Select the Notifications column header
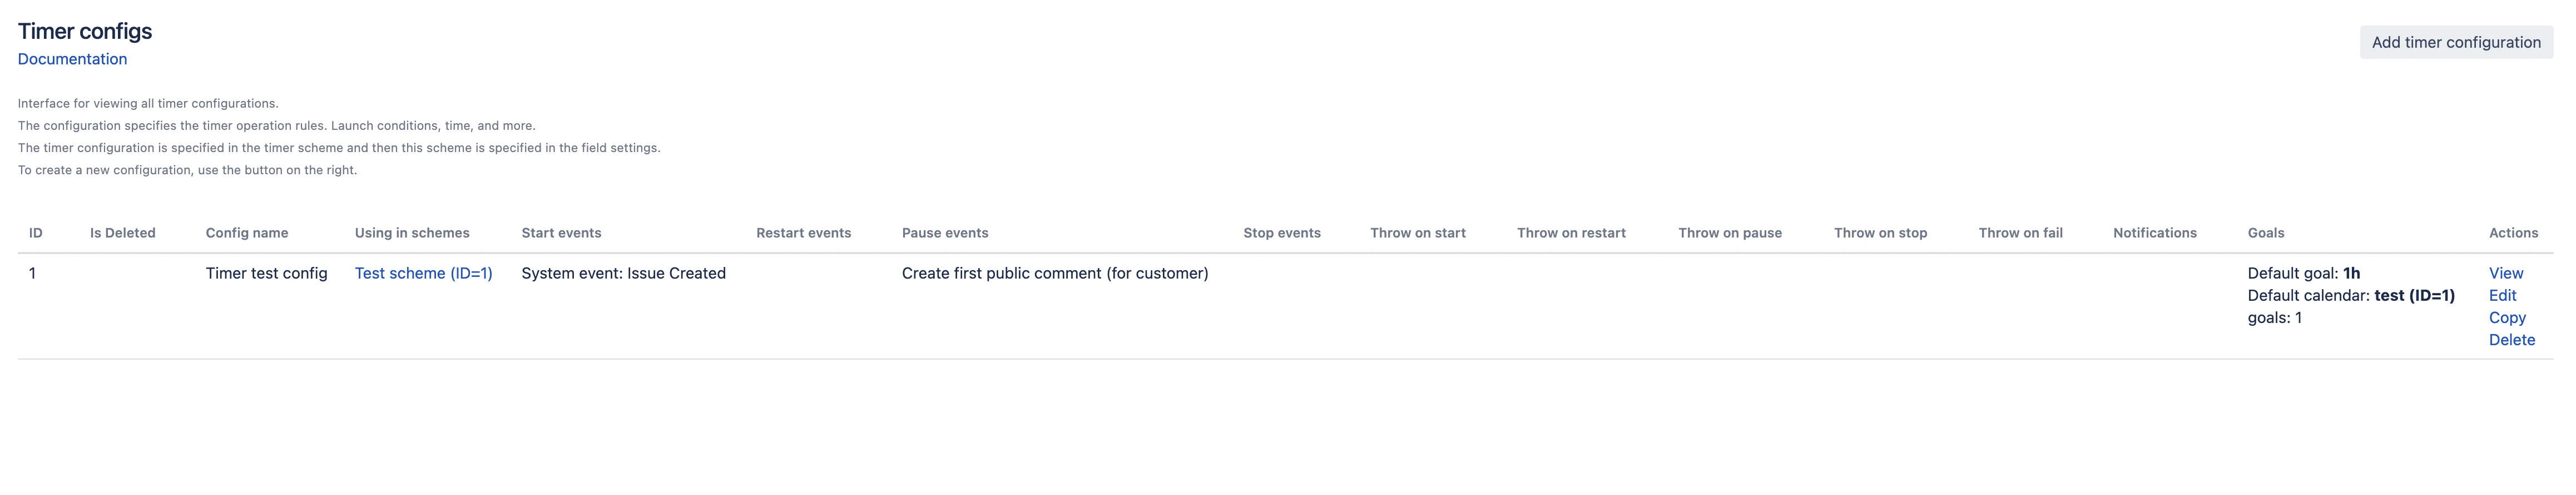The height and width of the screenshot is (495, 2576). [2154, 233]
